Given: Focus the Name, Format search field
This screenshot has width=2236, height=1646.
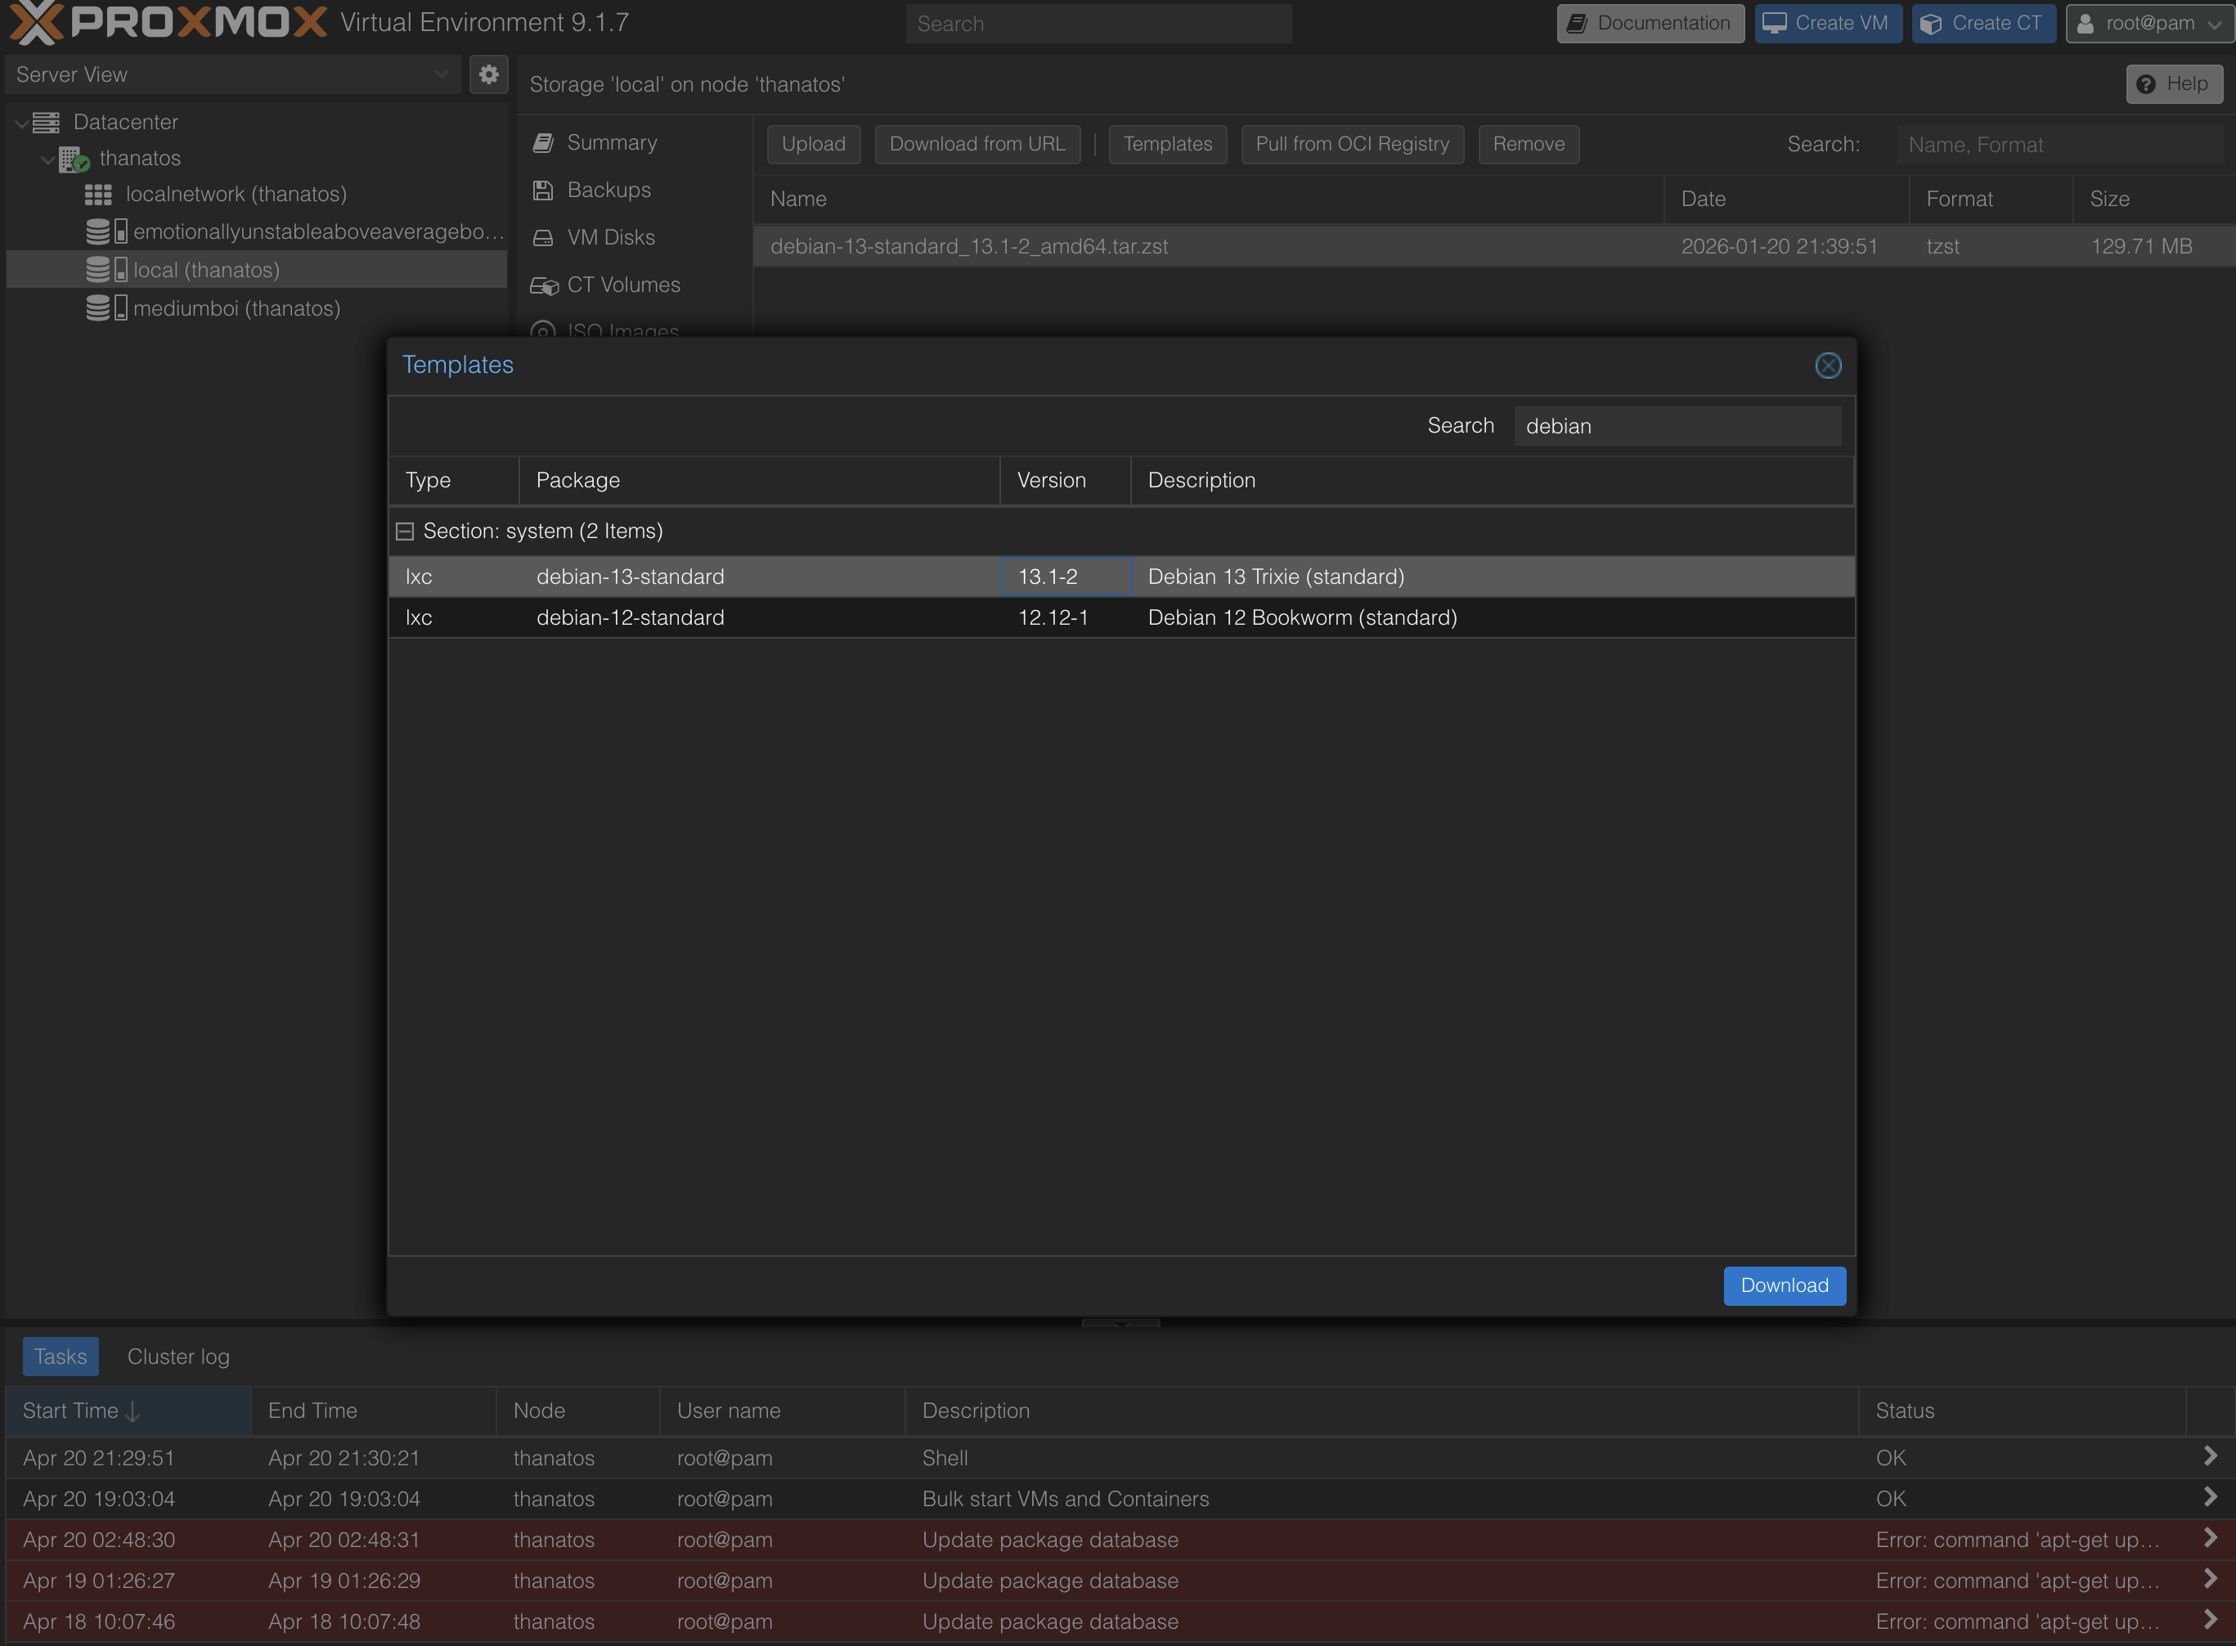Looking at the screenshot, I should coord(2059,145).
